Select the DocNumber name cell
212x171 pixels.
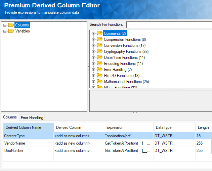tap(29, 151)
